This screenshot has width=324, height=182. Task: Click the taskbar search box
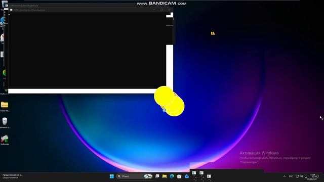135,176
